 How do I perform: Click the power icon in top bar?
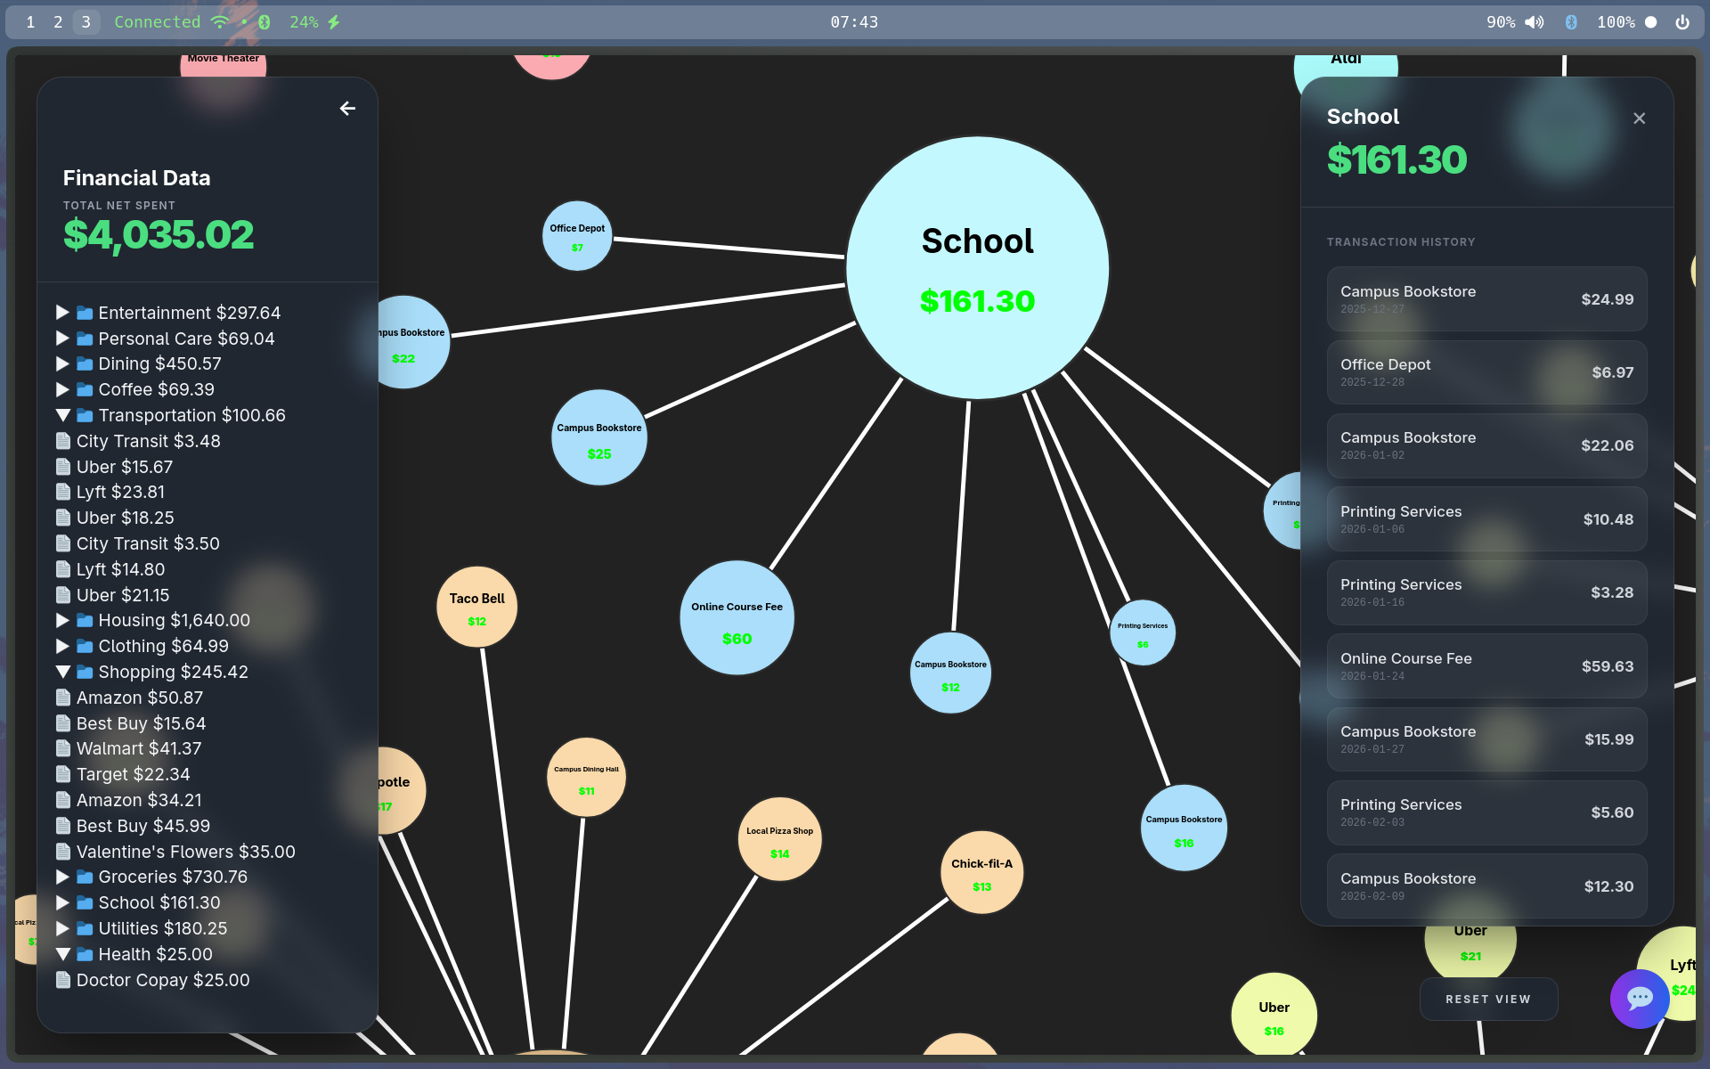coord(1681,22)
